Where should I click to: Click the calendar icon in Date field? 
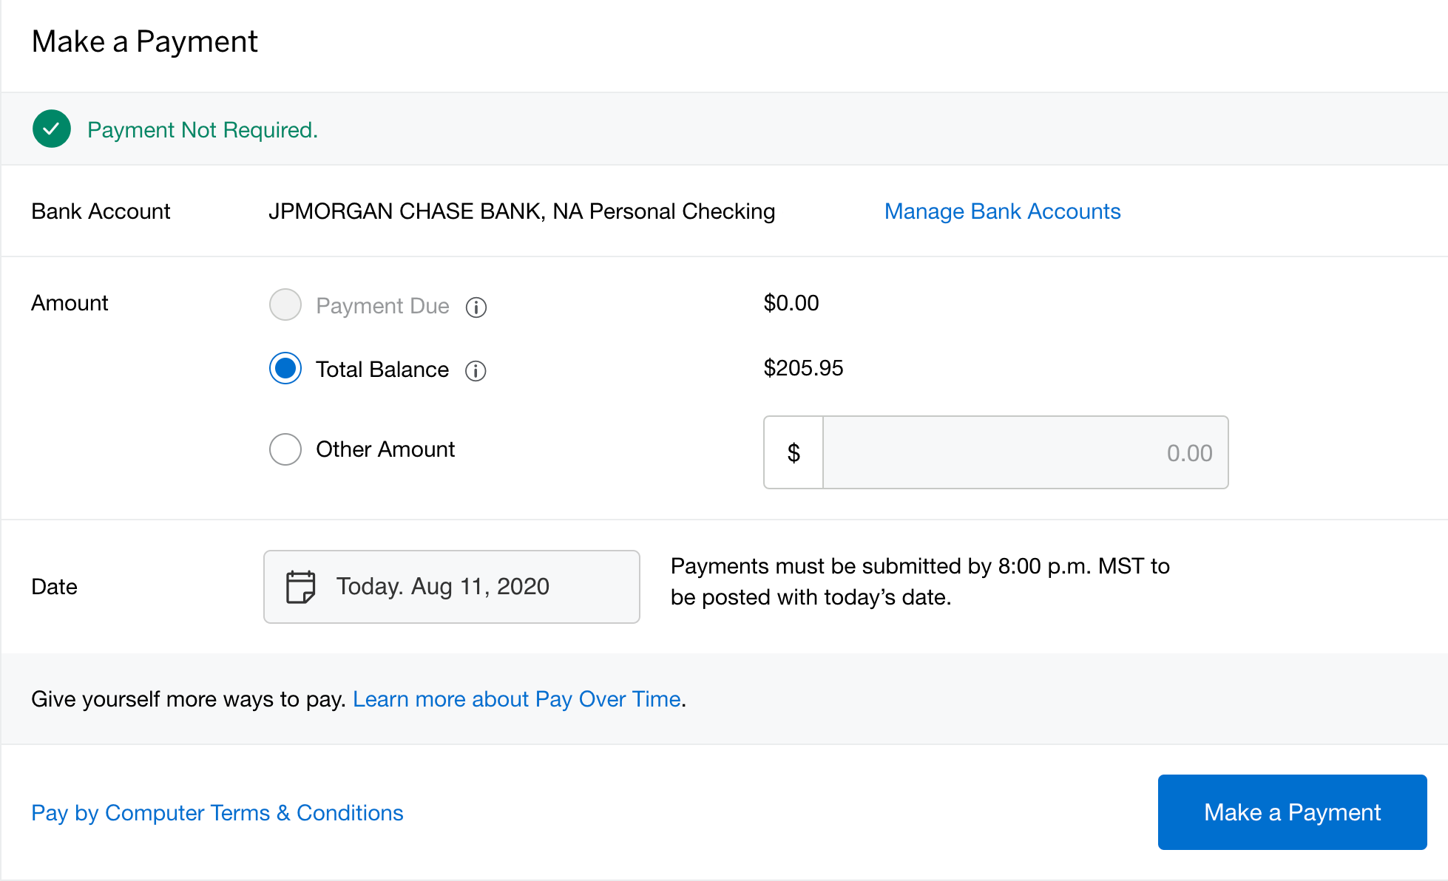point(300,587)
